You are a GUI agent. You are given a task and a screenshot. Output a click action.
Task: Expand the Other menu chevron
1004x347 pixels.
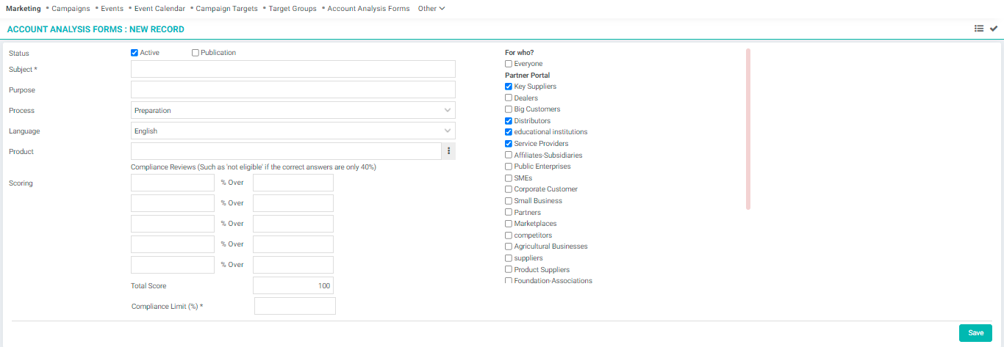pos(442,9)
